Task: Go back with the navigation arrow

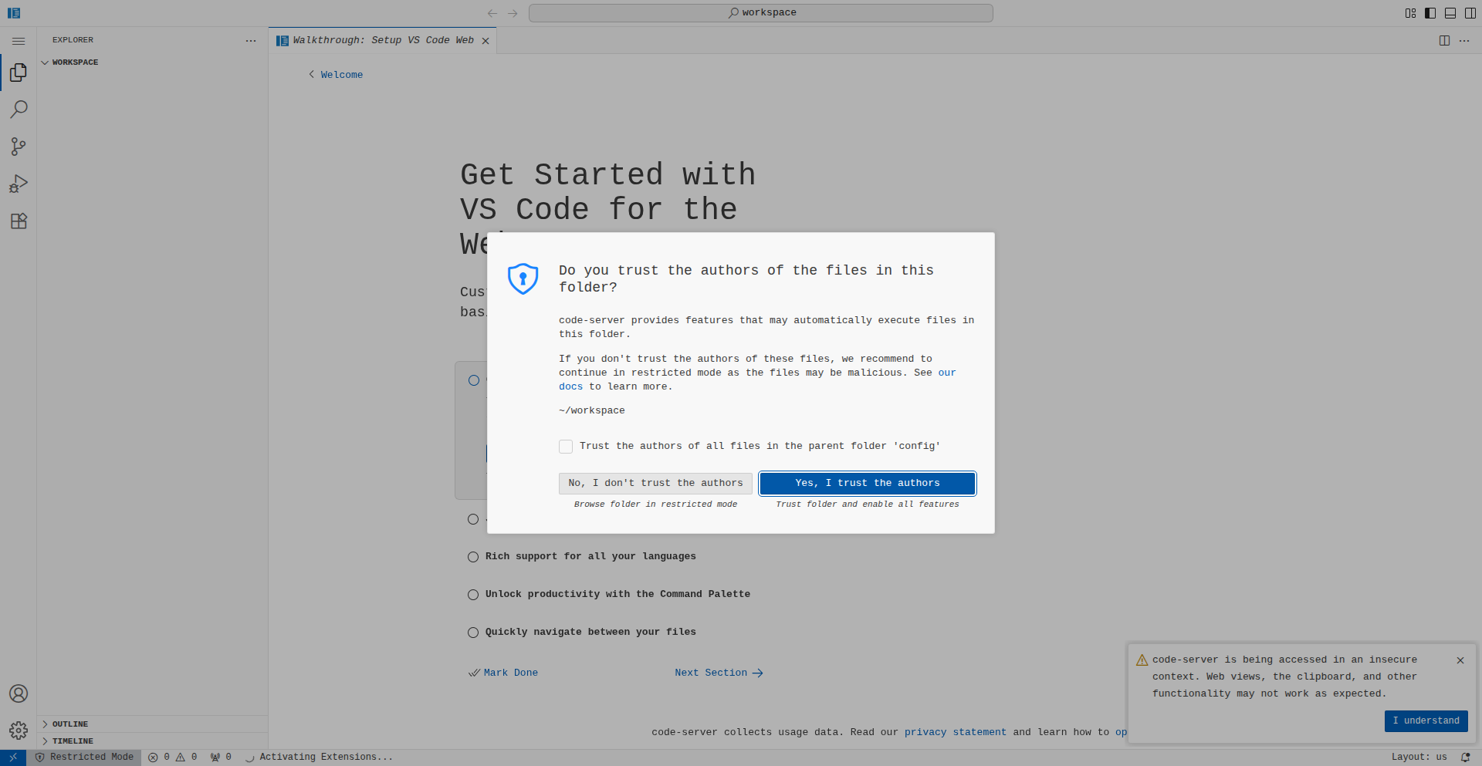Action: (492, 13)
